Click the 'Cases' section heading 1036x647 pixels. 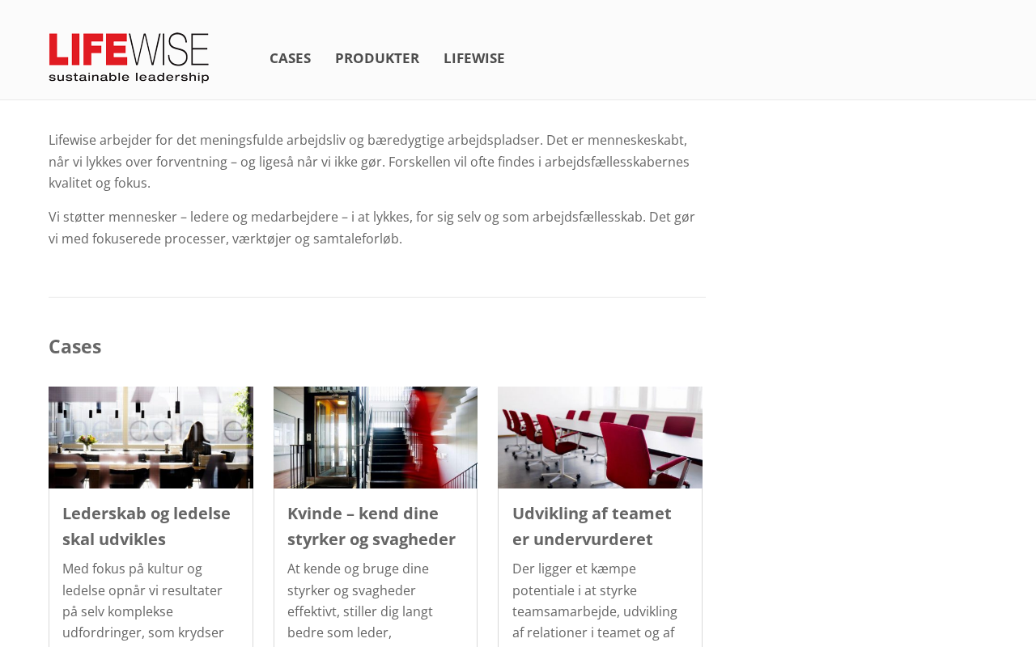coord(75,346)
